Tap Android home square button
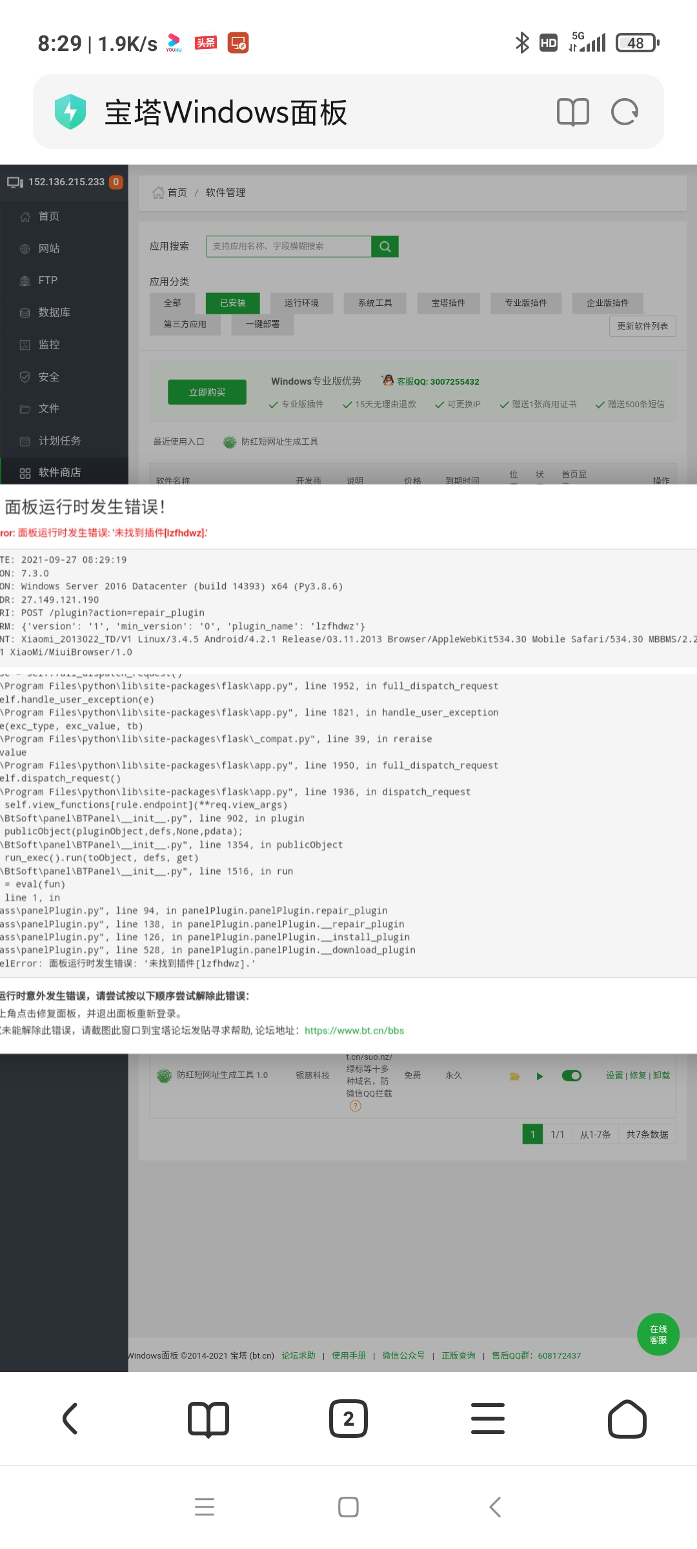Image resolution: width=697 pixels, height=1549 pixels. pos(348,1506)
